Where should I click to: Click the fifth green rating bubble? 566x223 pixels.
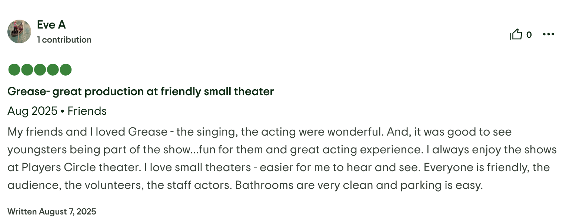click(x=66, y=70)
